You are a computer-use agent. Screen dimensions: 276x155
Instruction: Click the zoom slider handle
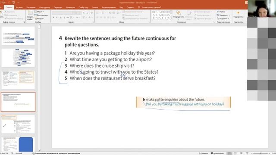[261, 153]
